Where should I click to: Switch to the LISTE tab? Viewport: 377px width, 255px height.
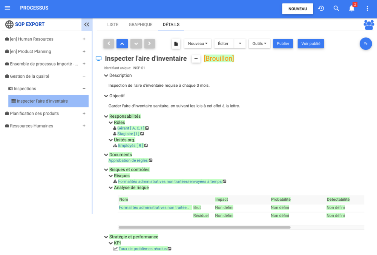coord(113,25)
